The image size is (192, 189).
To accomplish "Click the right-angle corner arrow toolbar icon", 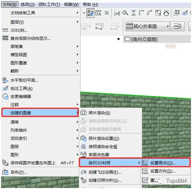I will point(141,13).
